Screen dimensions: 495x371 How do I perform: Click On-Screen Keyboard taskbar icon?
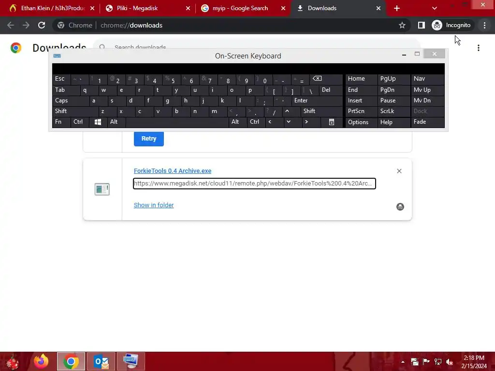[x=131, y=361]
